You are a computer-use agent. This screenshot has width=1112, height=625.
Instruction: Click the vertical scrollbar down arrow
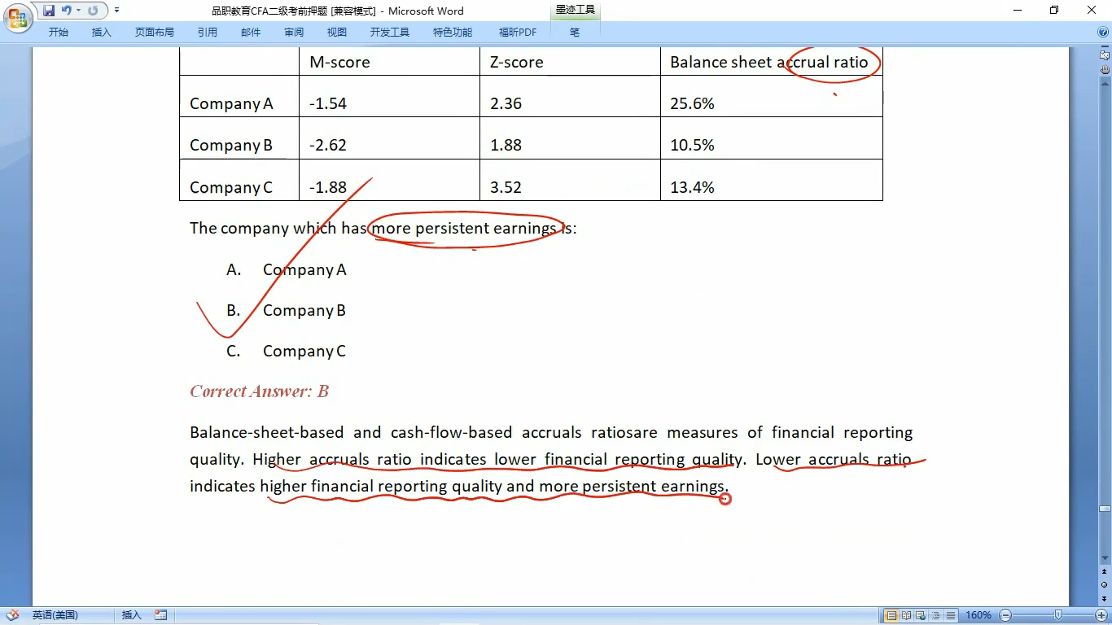1105,558
